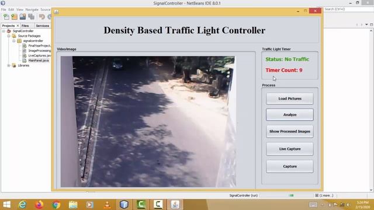Open the Edit menu
This screenshot has height=210, width=374.
click(11, 9)
